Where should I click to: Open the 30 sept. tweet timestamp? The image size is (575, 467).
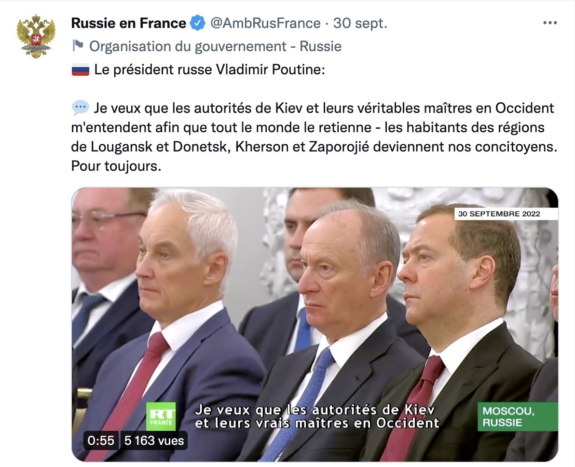360,23
